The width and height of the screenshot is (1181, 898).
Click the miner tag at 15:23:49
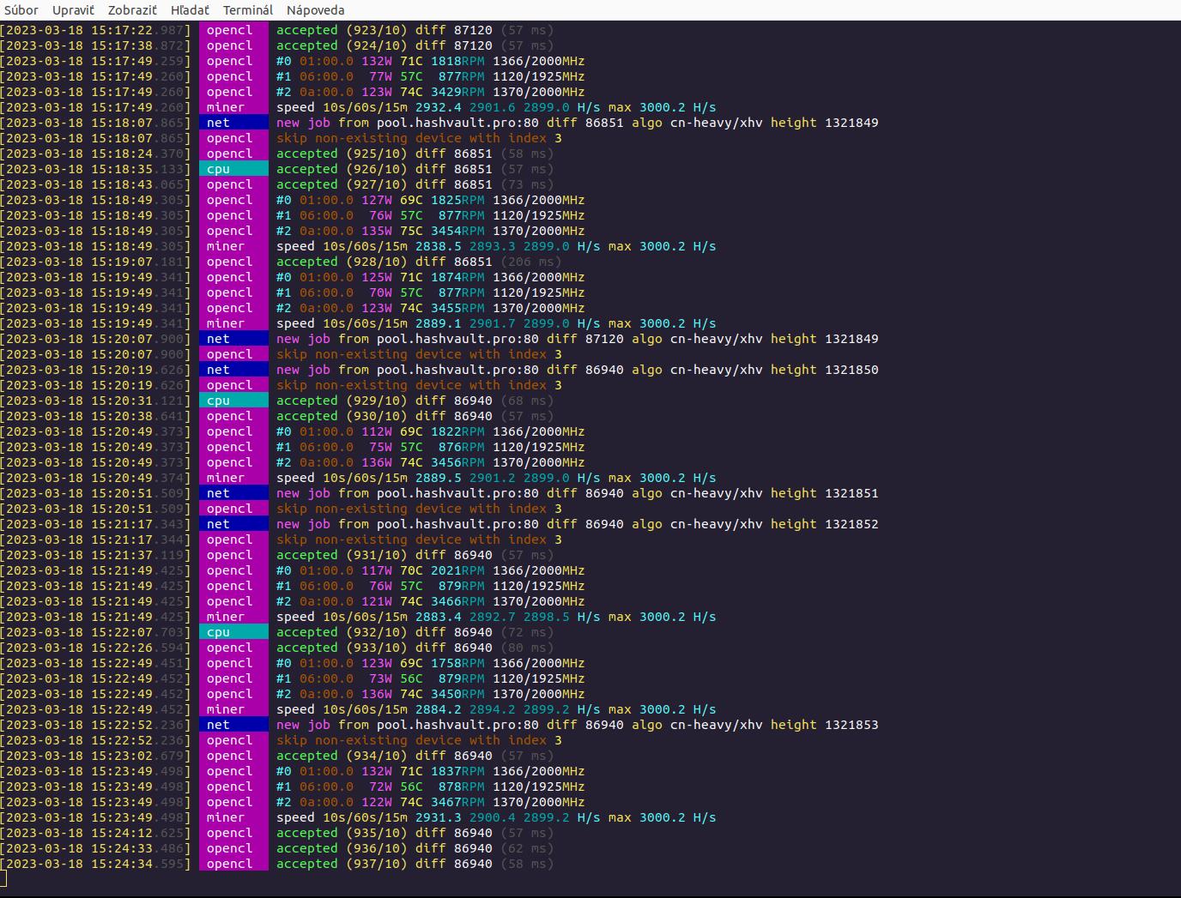tap(225, 817)
